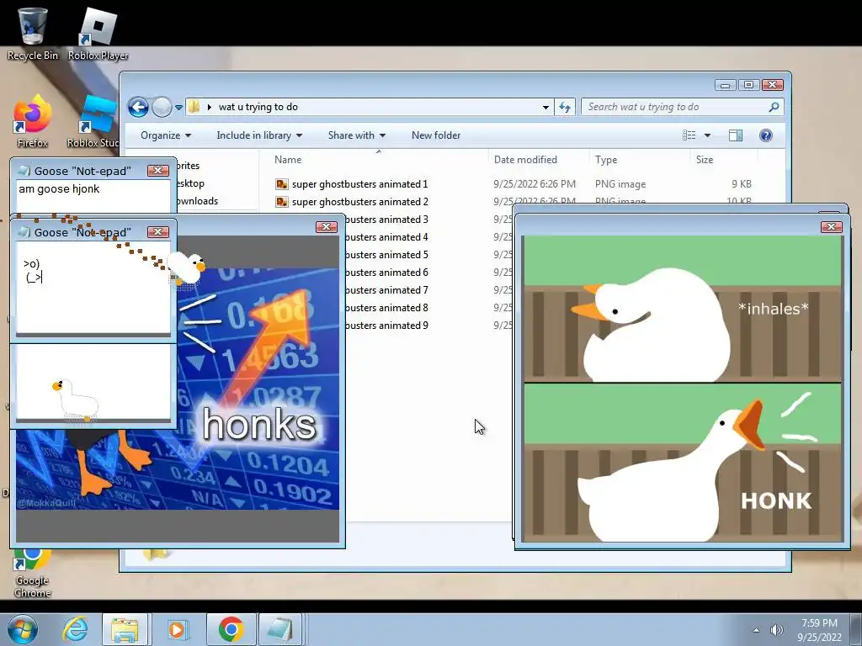Select the file row ending animated 9

[387, 326]
